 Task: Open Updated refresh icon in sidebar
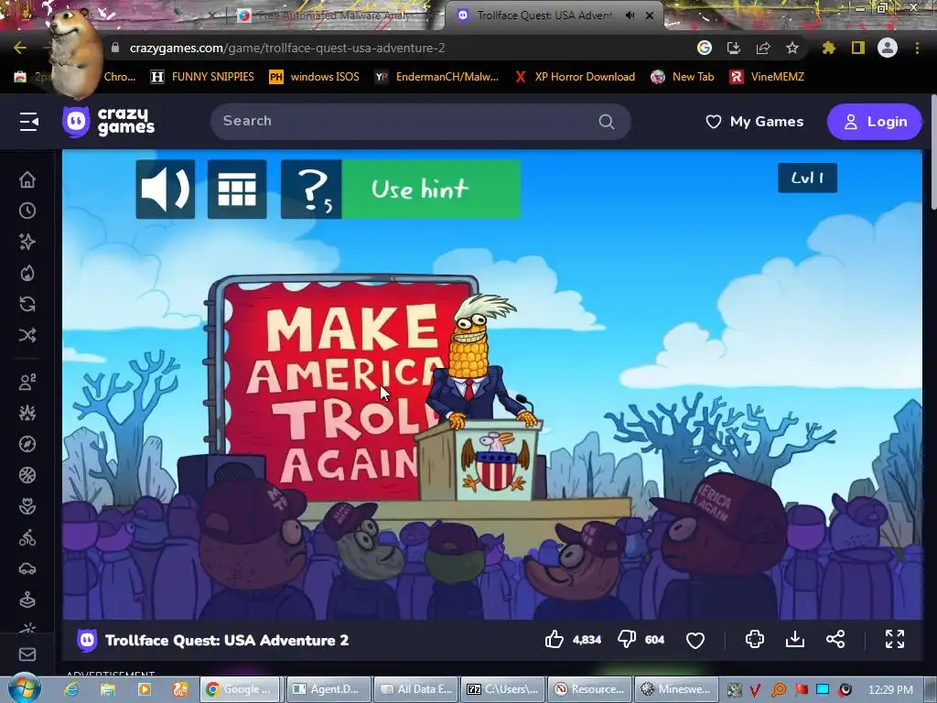pyautogui.click(x=27, y=304)
